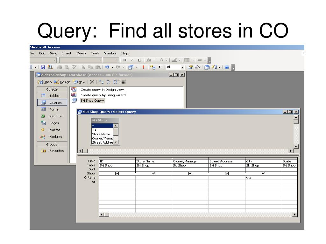The height and width of the screenshot is (244, 326).
Task: Click the Build wand icon
Action: (x=197, y=67)
